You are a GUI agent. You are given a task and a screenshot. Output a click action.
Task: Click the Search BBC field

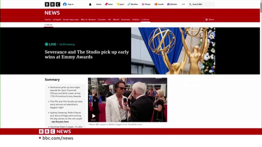point(202,4)
